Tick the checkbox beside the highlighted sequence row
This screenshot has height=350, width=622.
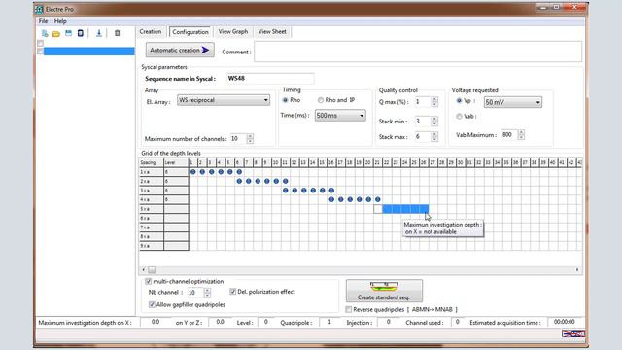tap(40, 52)
